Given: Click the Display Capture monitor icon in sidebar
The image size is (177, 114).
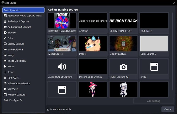Looking at the screenshot, I should point(5,44).
